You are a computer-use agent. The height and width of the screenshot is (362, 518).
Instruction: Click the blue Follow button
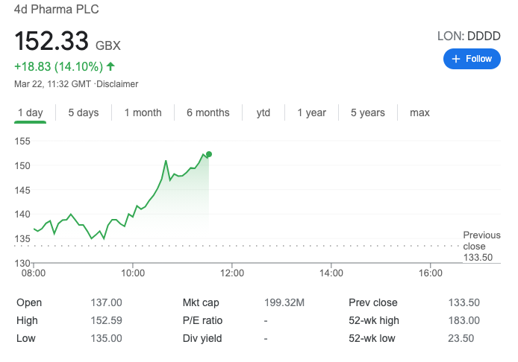[x=472, y=59]
